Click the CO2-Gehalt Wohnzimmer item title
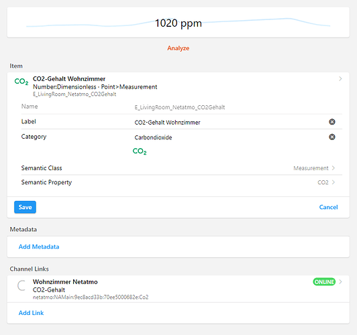357x335 pixels. pos(69,79)
